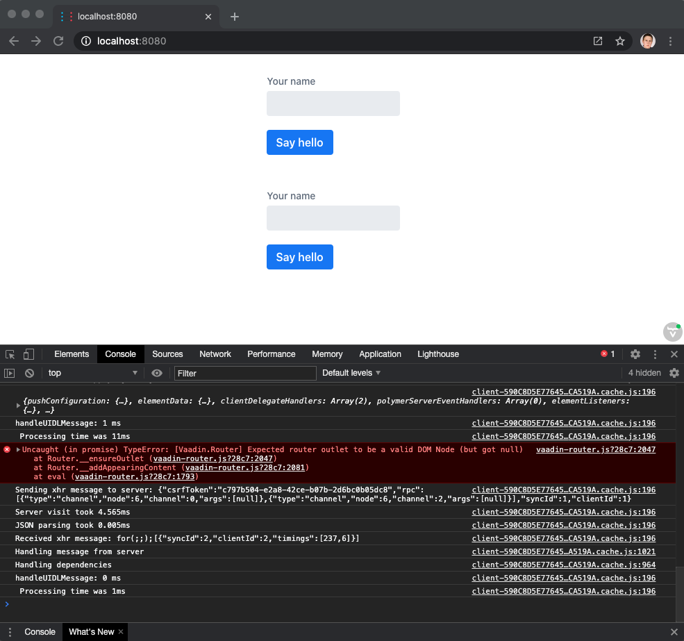The image size is (684, 641).
Task: Open console settings gear beside hidden count
Action: pyautogui.click(x=674, y=373)
